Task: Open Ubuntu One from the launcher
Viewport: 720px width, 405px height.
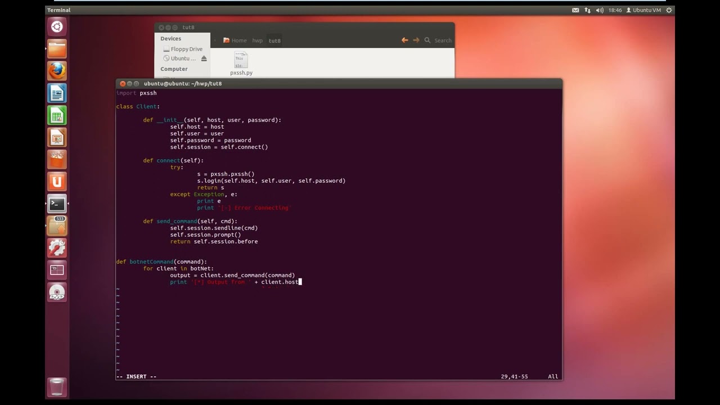Action: (57, 182)
